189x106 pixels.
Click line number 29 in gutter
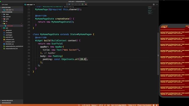tap(29, 34)
